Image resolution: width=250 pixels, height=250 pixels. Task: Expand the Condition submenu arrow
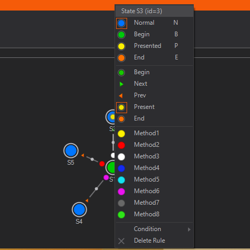point(189,229)
